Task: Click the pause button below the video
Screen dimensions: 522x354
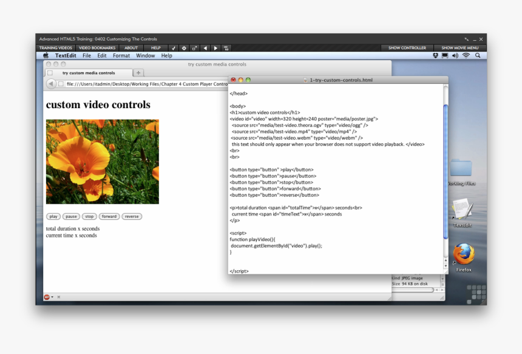Action: [x=71, y=216]
